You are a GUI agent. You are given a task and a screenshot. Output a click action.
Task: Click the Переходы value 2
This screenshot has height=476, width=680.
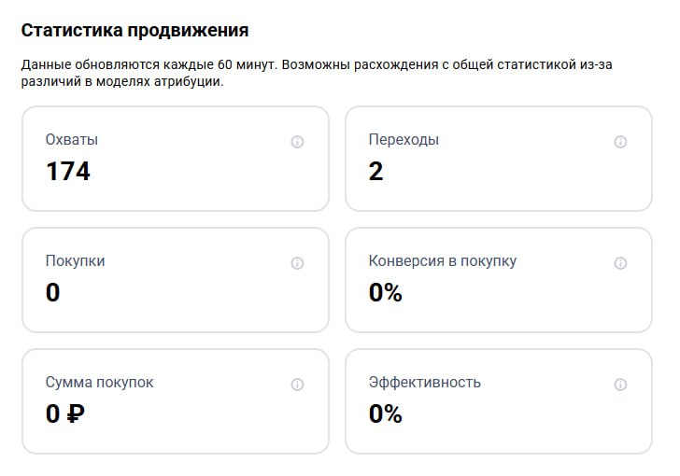(376, 171)
